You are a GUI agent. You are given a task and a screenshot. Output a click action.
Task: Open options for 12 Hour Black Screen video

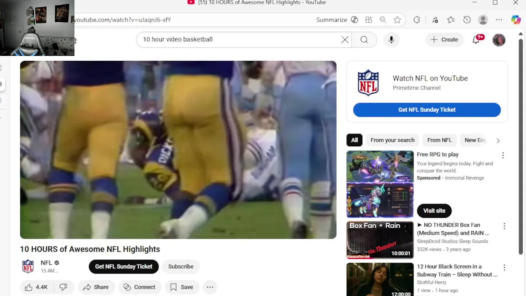pyautogui.click(x=504, y=268)
